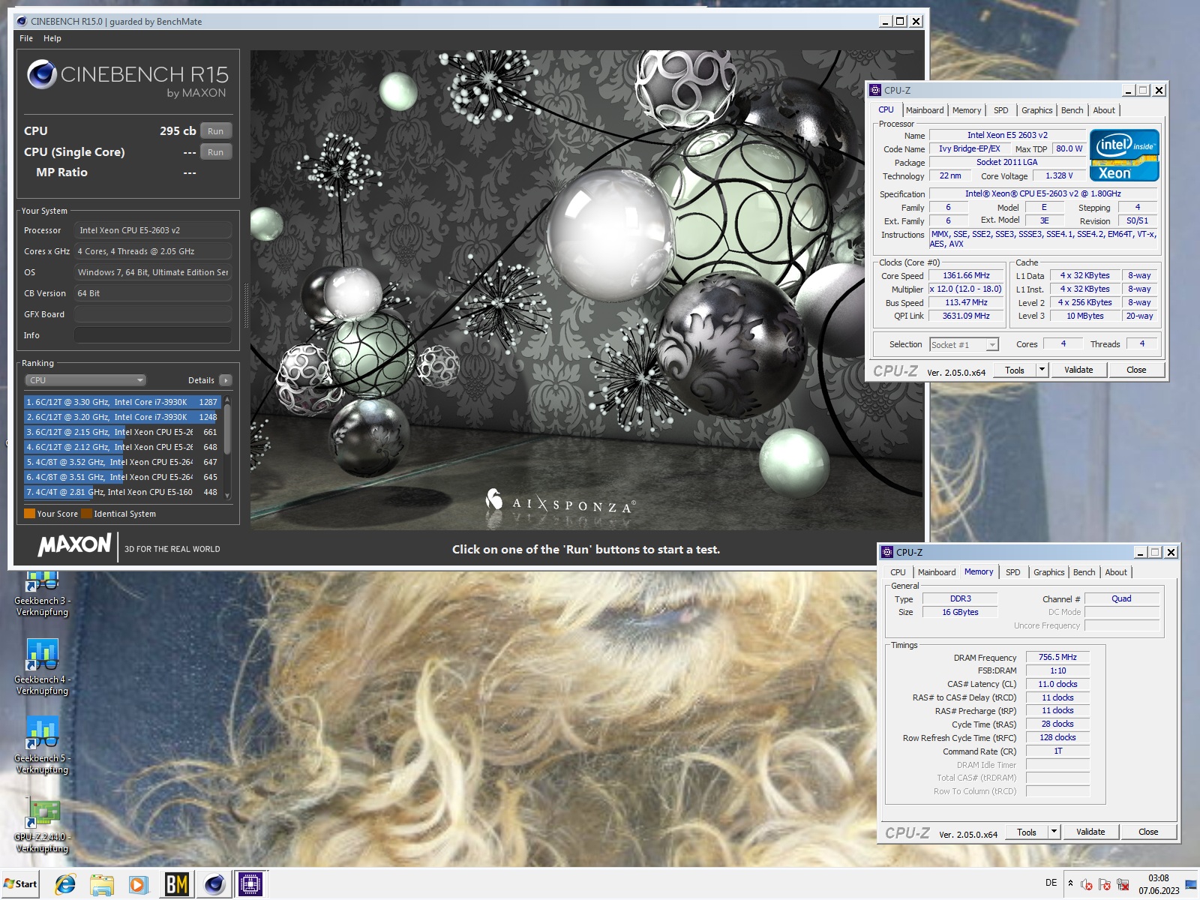Switch to Graphics tab in upper CPU-Z
The width and height of the screenshot is (1200, 900).
tap(1037, 110)
